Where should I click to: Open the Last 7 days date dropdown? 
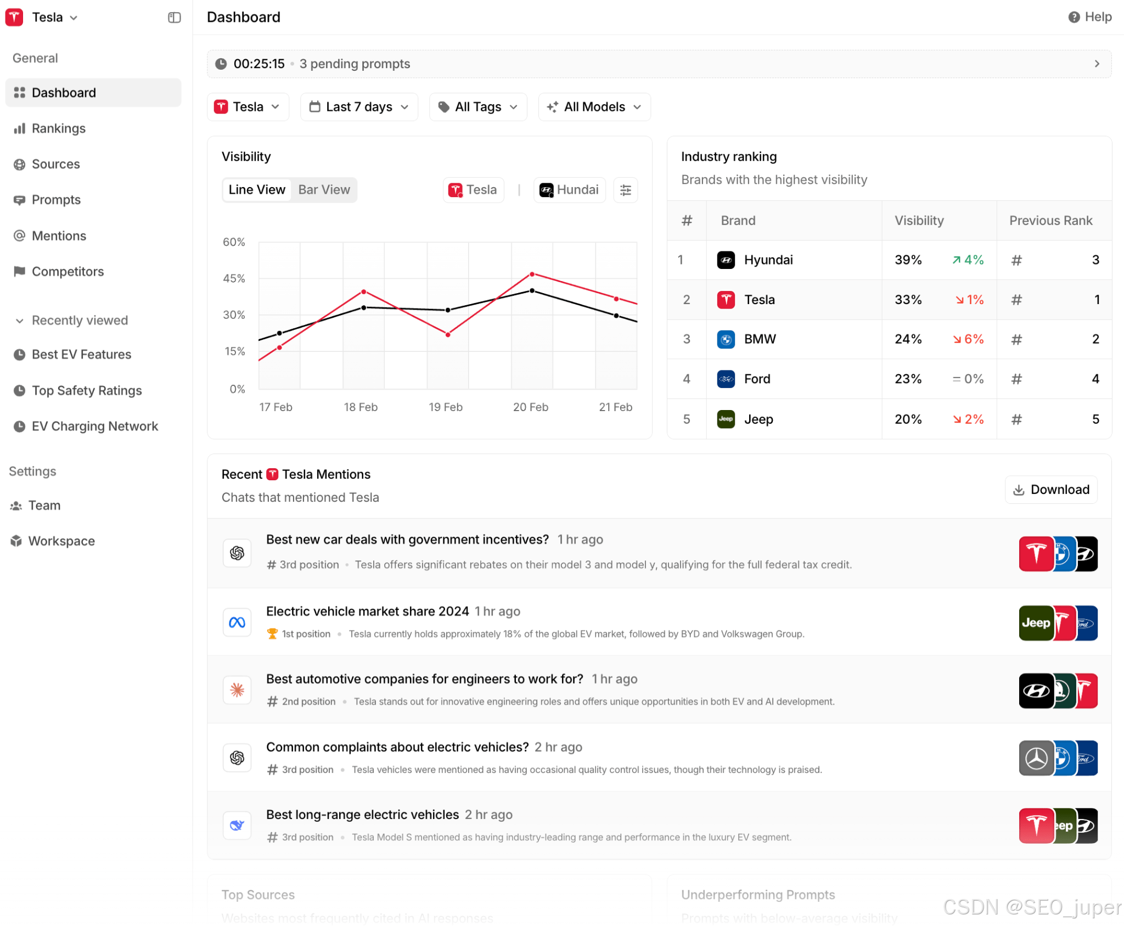click(359, 106)
